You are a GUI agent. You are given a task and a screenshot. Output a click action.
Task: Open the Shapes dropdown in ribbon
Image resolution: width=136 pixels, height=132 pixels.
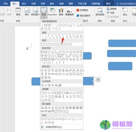tap(44, 12)
